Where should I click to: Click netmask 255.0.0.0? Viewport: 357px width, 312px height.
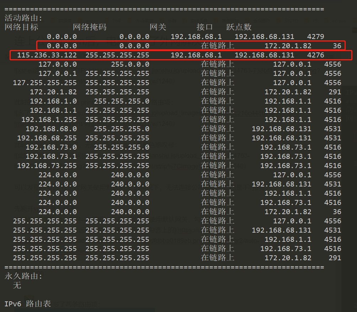coord(130,64)
